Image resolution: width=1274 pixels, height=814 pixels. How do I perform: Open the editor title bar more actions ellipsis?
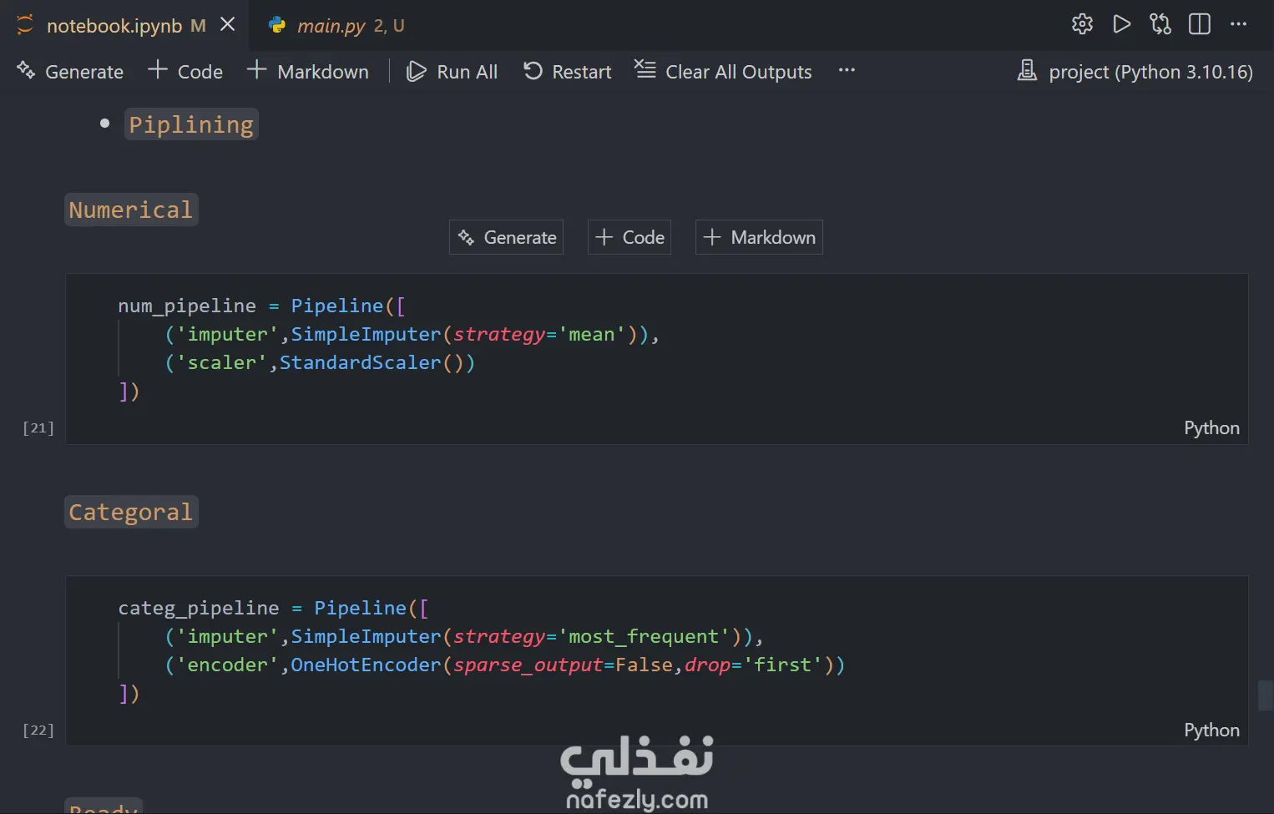point(1239,24)
